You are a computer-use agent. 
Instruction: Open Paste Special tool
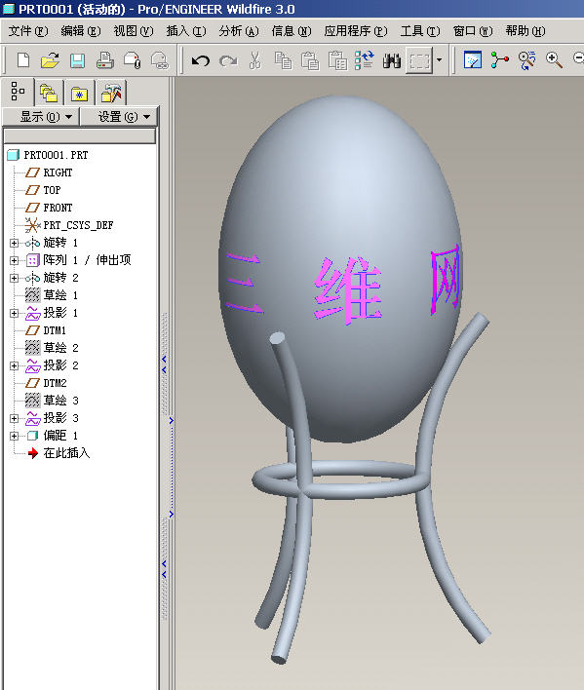pyautogui.click(x=337, y=60)
